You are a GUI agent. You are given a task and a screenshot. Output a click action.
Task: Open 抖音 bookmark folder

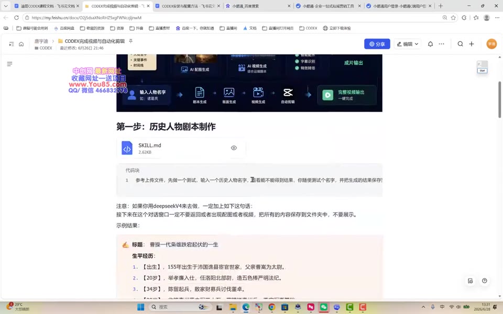pos(136,28)
